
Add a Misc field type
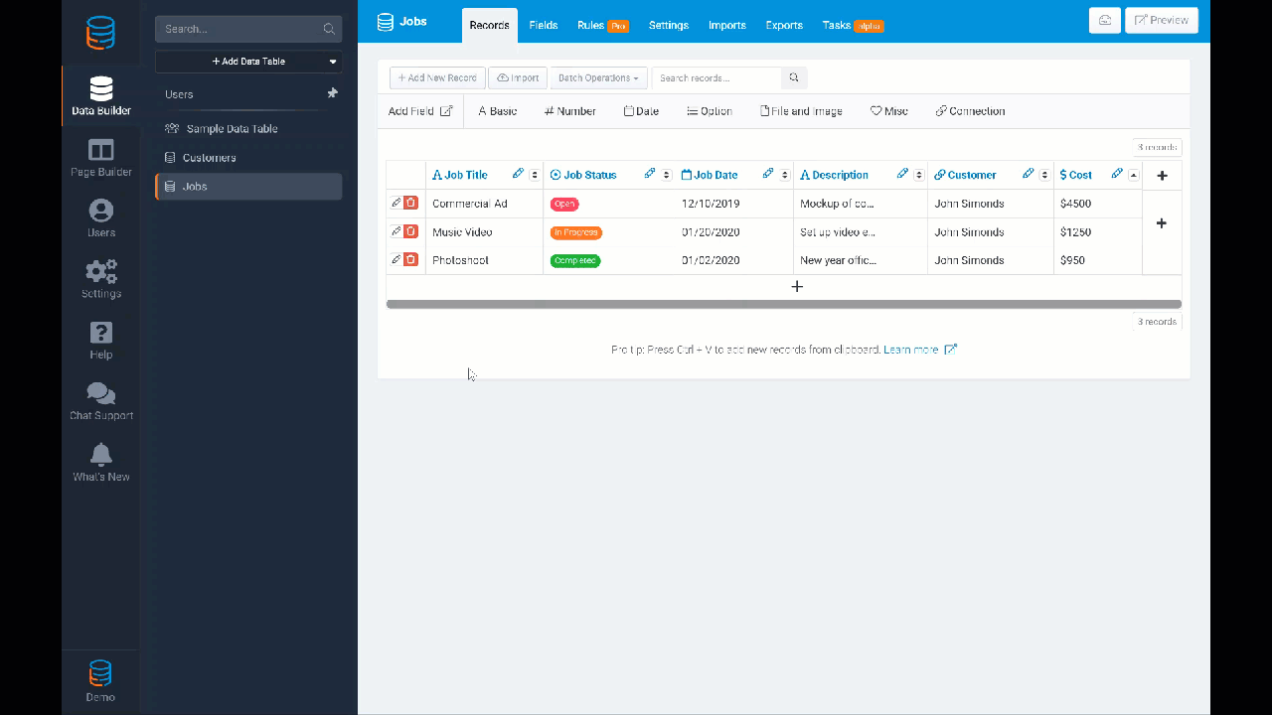889,111
